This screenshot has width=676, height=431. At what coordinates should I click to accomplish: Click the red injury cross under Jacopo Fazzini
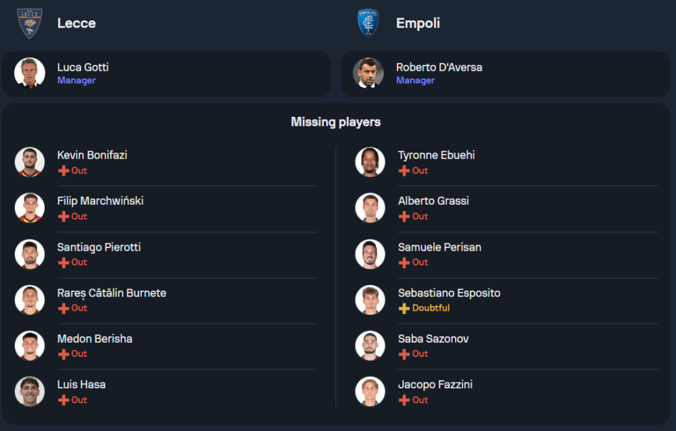pyautogui.click(x=404, y=400)
